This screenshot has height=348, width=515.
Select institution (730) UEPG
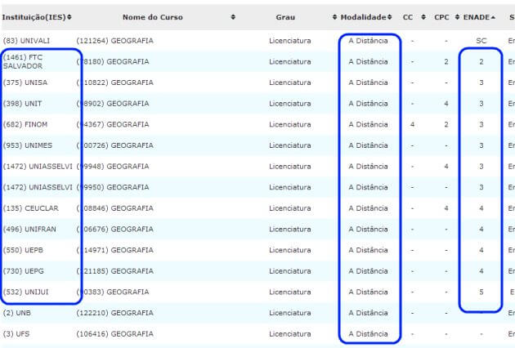24,271
